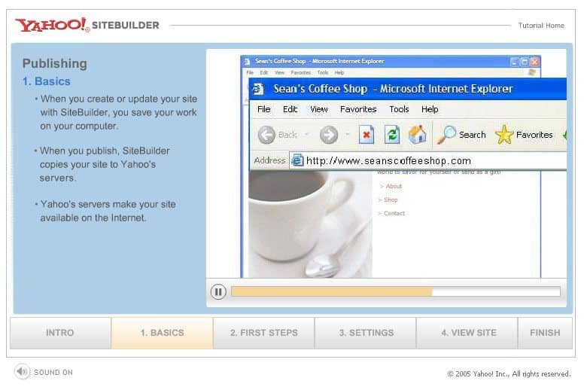
Task: Click the IE icon in enlarged title bar
Action: [258, 89]
